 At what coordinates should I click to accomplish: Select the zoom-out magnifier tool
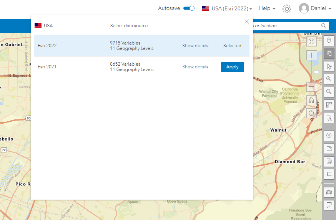pyautogui.click(x=329, y=92)
